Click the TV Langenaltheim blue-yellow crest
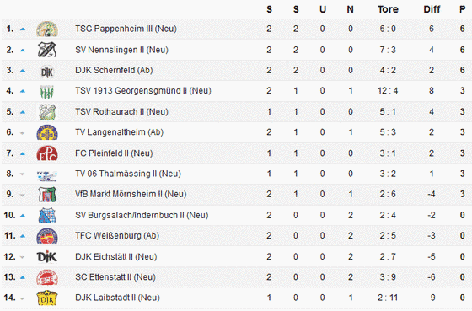The image size is (472, 311). pyautogui.click(x=47, y=132)
